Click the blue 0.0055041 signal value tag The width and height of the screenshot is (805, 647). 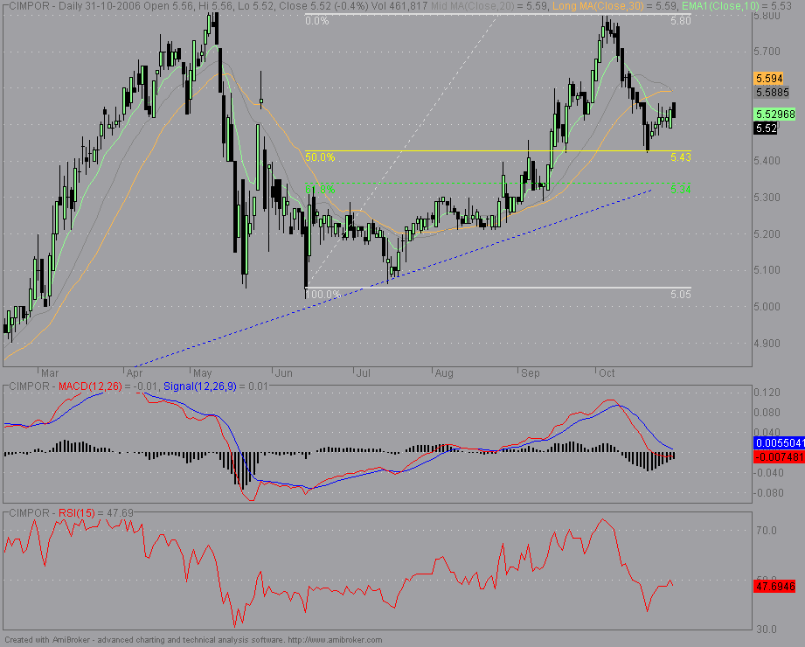tap(779, 443)
